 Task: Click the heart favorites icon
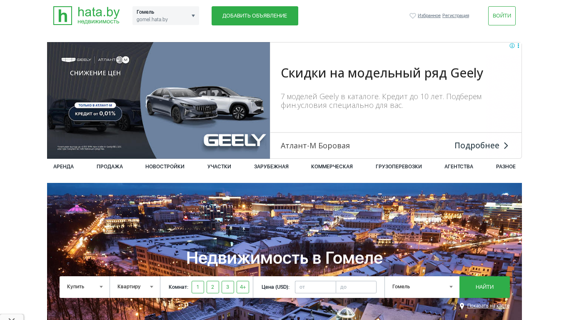tap(413, 16)
